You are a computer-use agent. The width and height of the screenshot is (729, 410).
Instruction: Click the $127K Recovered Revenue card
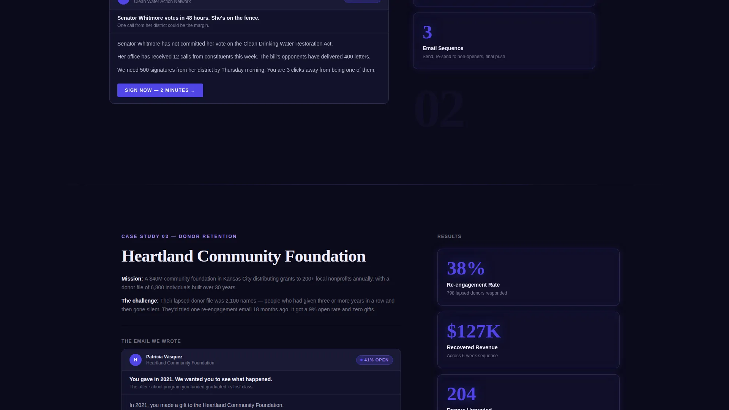coord(528,340)
